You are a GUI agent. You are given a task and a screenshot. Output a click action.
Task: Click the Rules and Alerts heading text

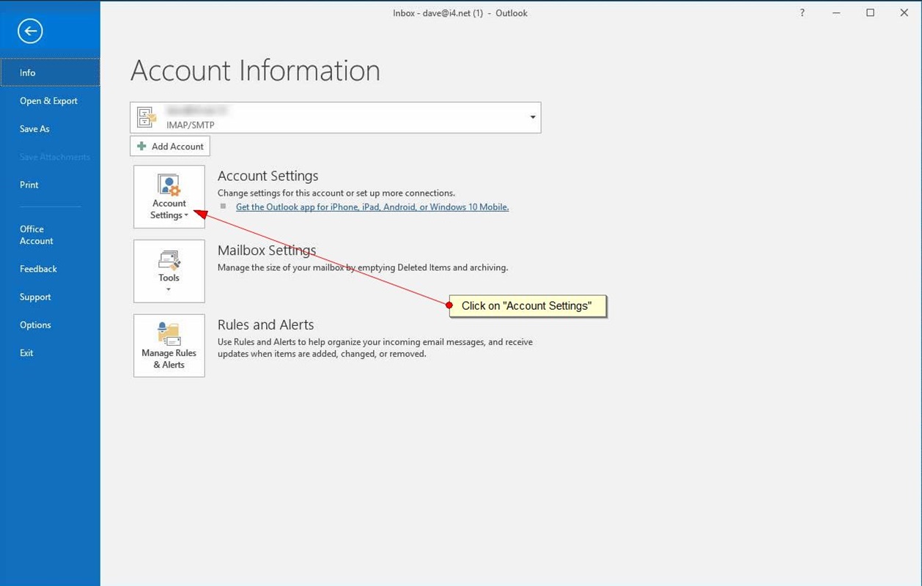[x=265, y=324]
